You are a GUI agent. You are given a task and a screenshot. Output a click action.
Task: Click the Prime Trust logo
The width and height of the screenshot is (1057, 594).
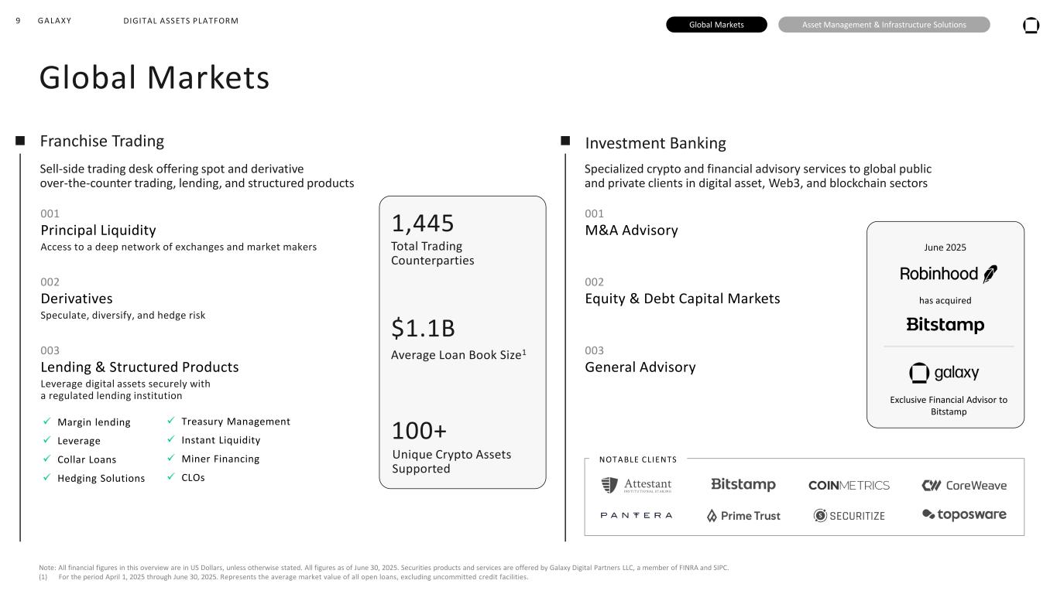pyautogui.click(x=743, y=516)
